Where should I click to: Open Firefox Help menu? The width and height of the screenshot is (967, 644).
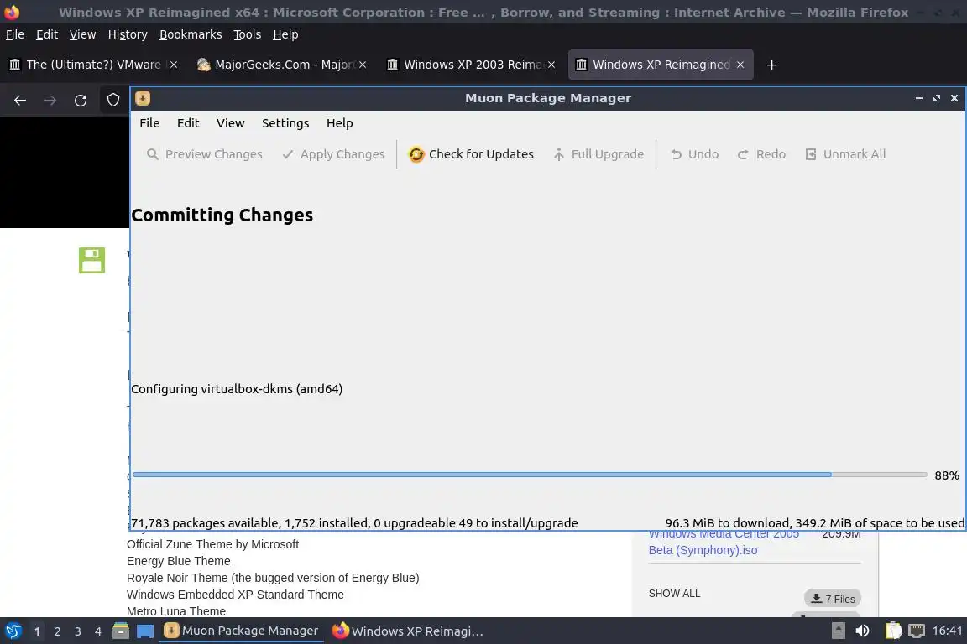(285, 34)
